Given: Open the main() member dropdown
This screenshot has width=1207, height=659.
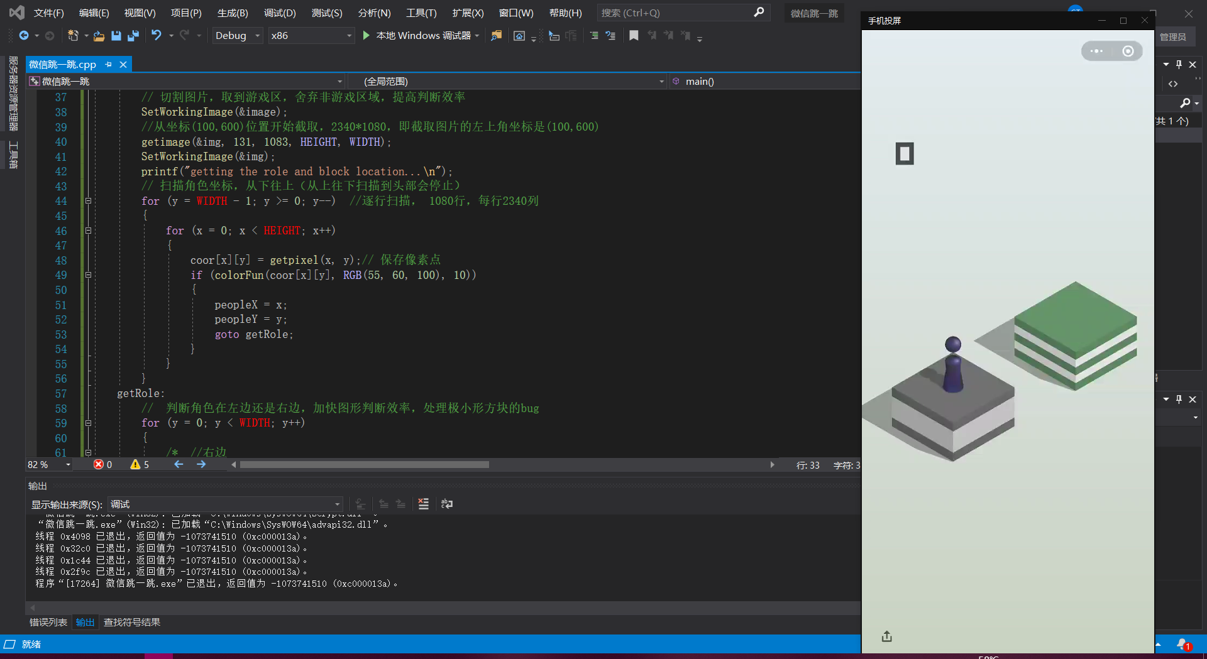Looking at the screenshot, I should [x=764, y=81].
